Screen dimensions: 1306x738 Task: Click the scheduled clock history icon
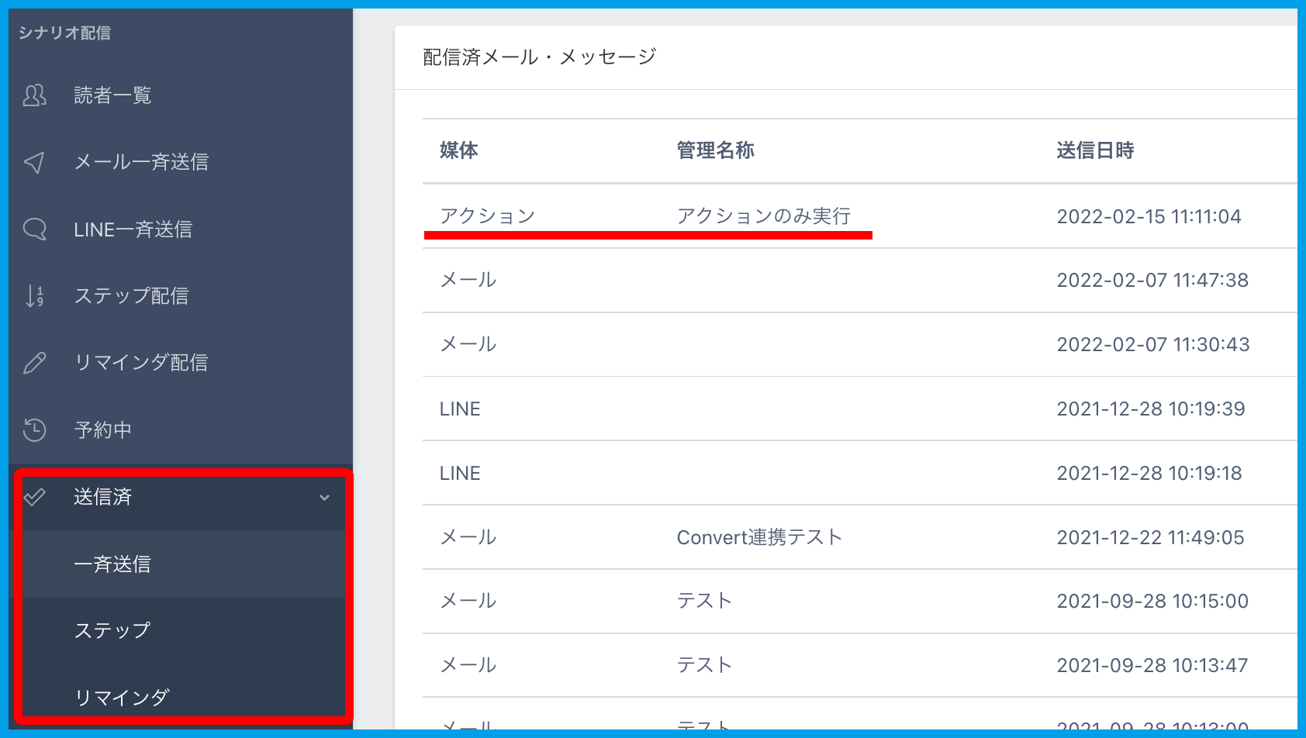point(35,429)
